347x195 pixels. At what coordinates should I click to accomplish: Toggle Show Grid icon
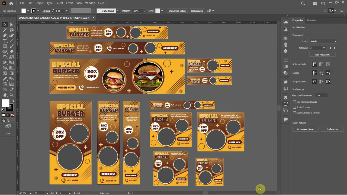coord(321,64)
